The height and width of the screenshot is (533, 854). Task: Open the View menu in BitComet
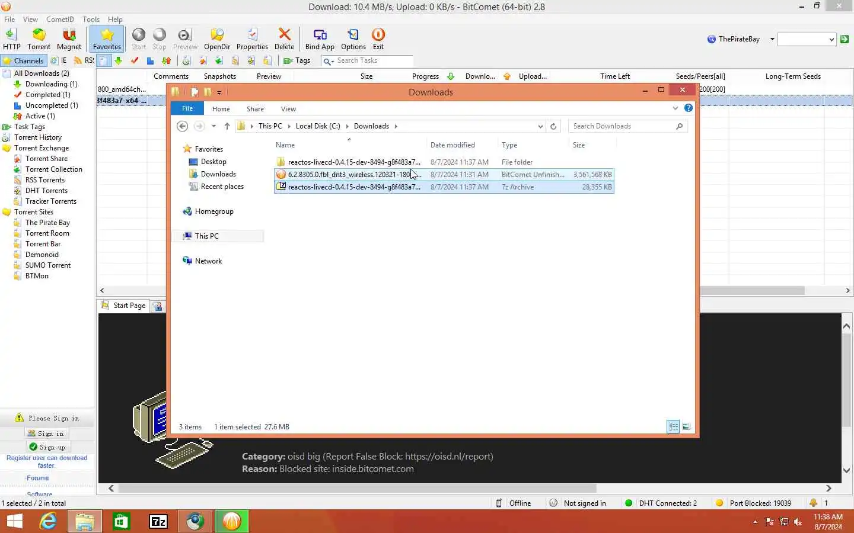(30, 19)
